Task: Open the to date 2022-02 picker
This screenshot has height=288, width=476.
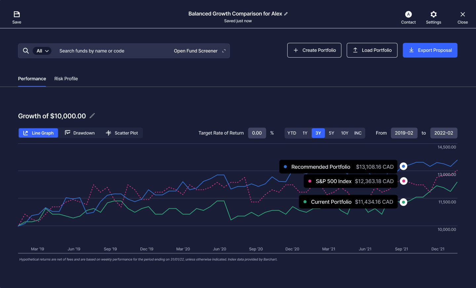Action: pyautogui.click(x=443, y=133)
